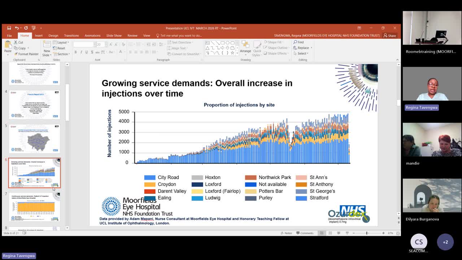462x260 pixels.
Task: Save the presentation from the quick access toolbar
Action: tap(9, 28)
